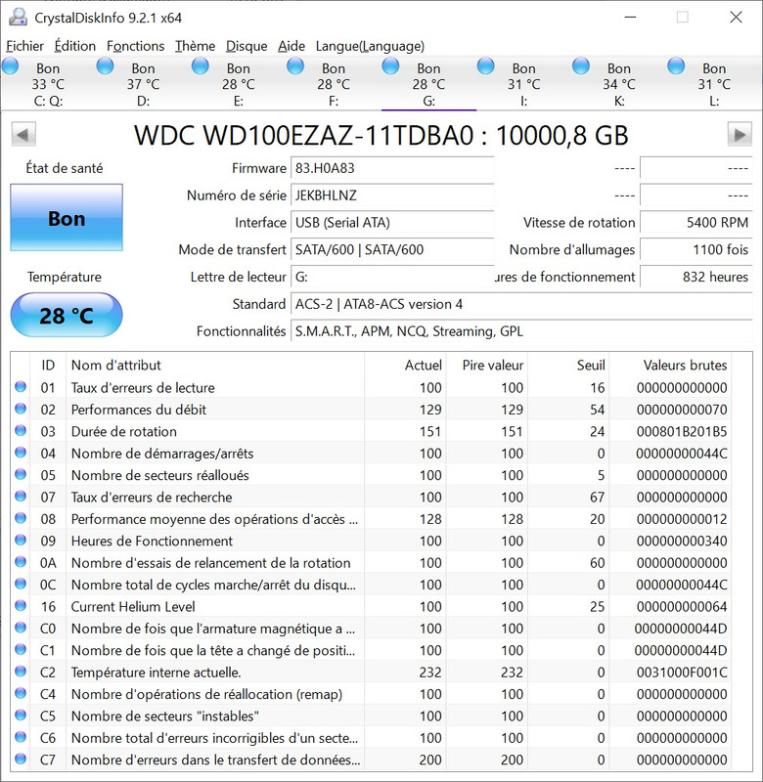The width and height of the screenshot is (763, 782).
Task: Click the 1100 fois power-on count field
Action: click(696, 249)
